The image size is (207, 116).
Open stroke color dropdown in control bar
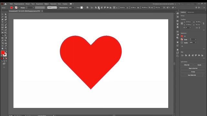click(18, 8)
